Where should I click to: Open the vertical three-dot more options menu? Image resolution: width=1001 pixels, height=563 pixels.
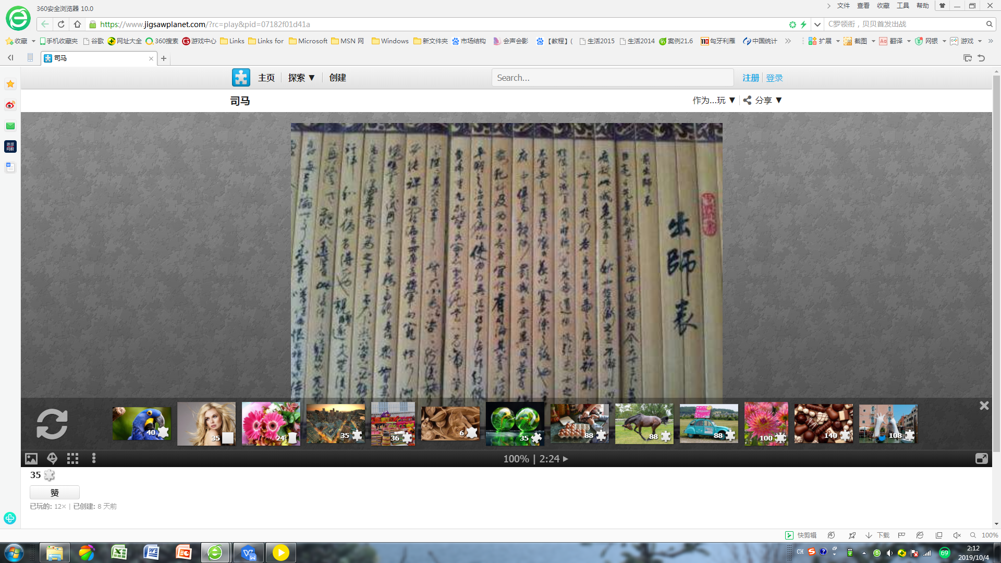[94, 458]
